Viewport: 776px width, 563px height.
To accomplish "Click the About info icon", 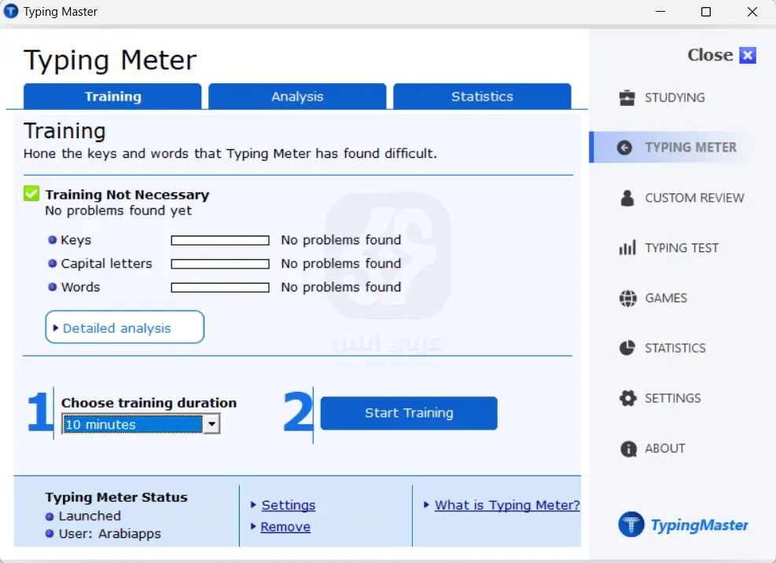I will coord(627,448).
